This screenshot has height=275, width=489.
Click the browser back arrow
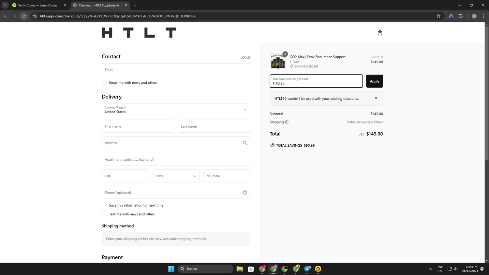(6, 16)
